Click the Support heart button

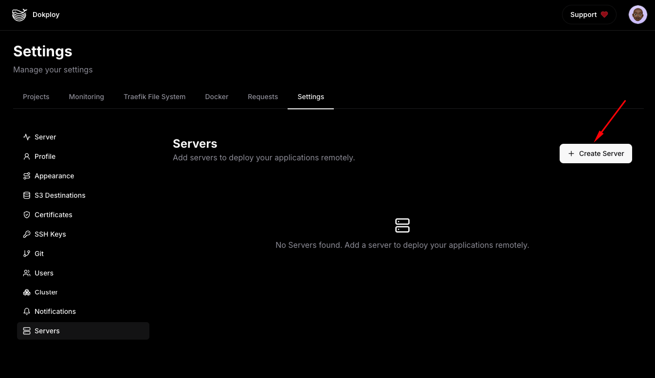(x=589, y=15)
